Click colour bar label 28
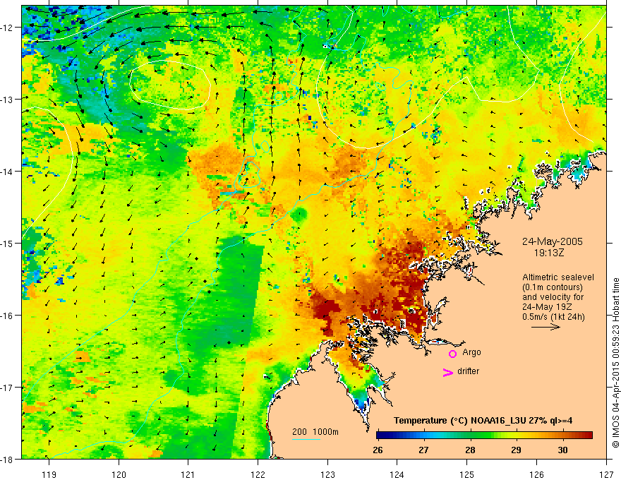Screen dimensions: 621x480 [470, 450]
